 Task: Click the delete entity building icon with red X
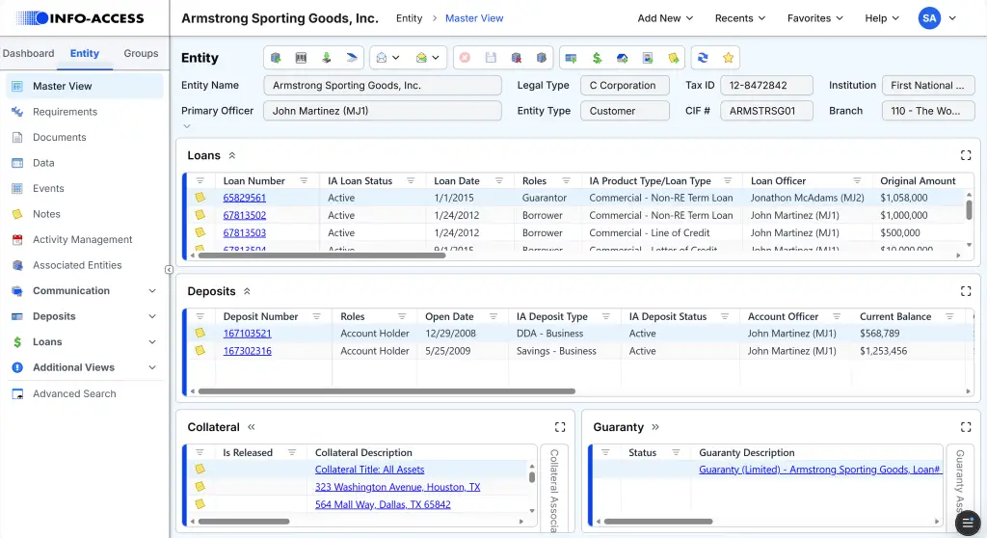pos(517,58)
